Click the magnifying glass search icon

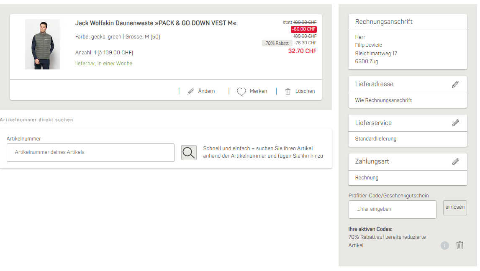coord(189,153)
